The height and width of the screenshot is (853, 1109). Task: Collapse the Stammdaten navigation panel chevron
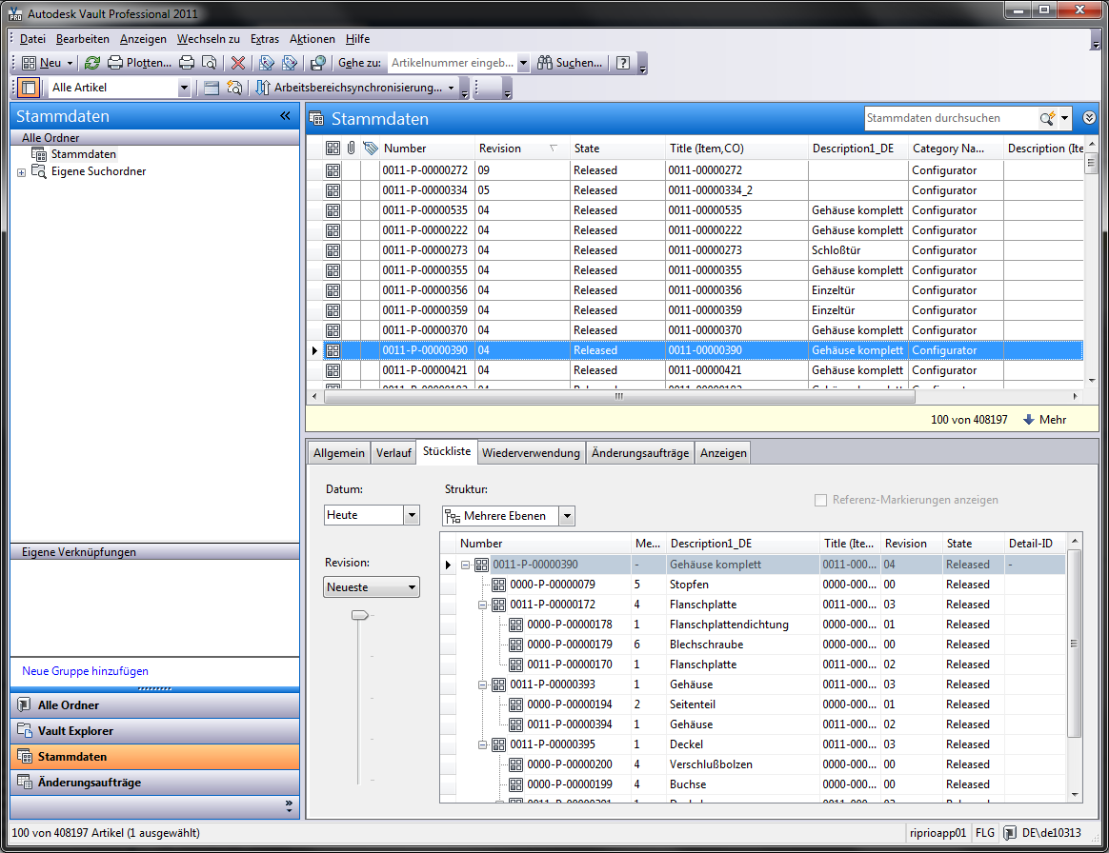(284, 116)
